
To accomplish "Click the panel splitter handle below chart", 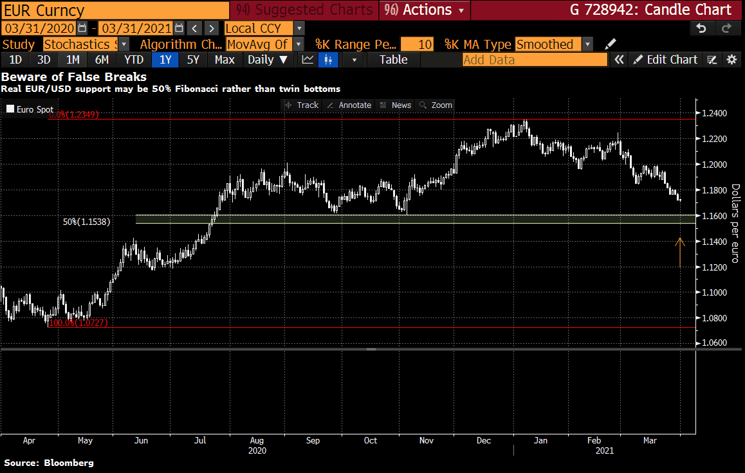I will (x=371, y=349).
